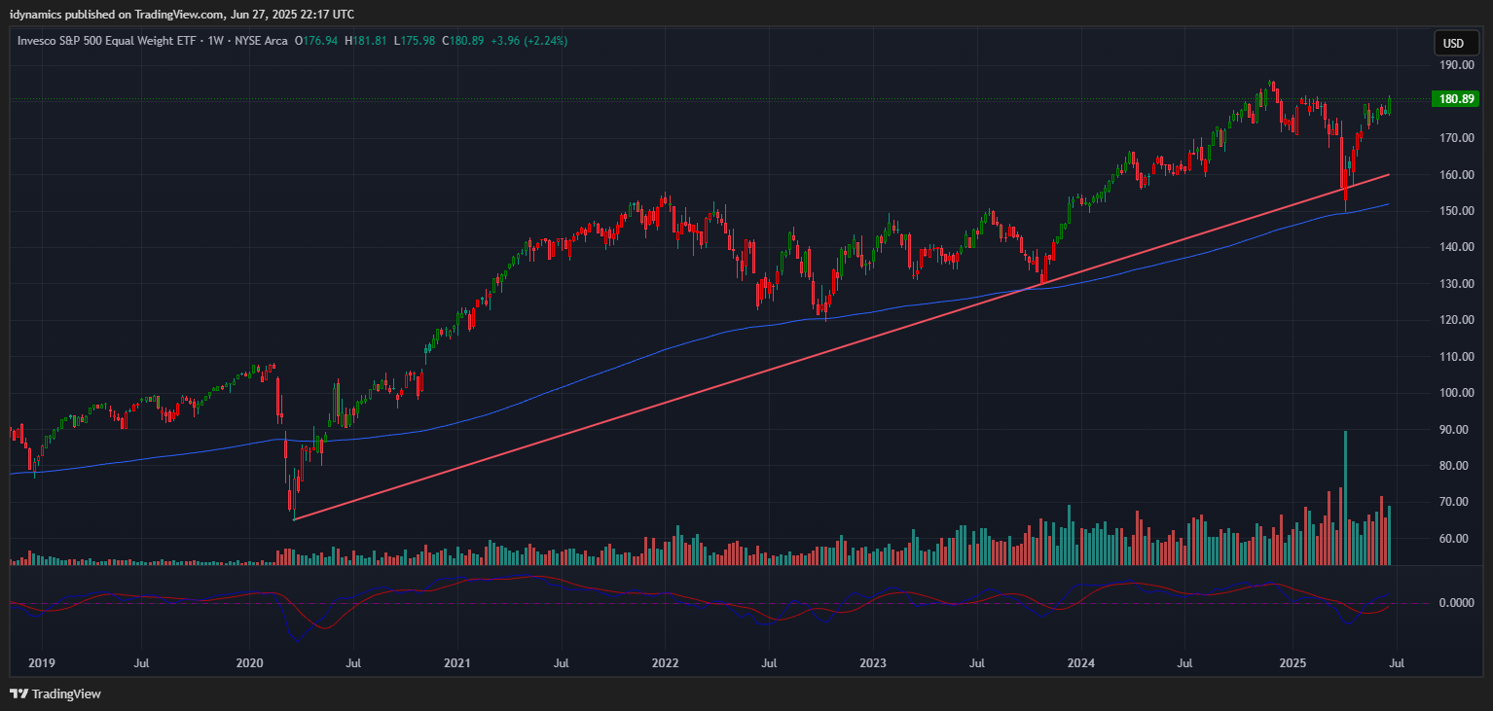The image size is (1493, 711).
Task: Click the 120.00 price axis label
Action: (1457, 320)
